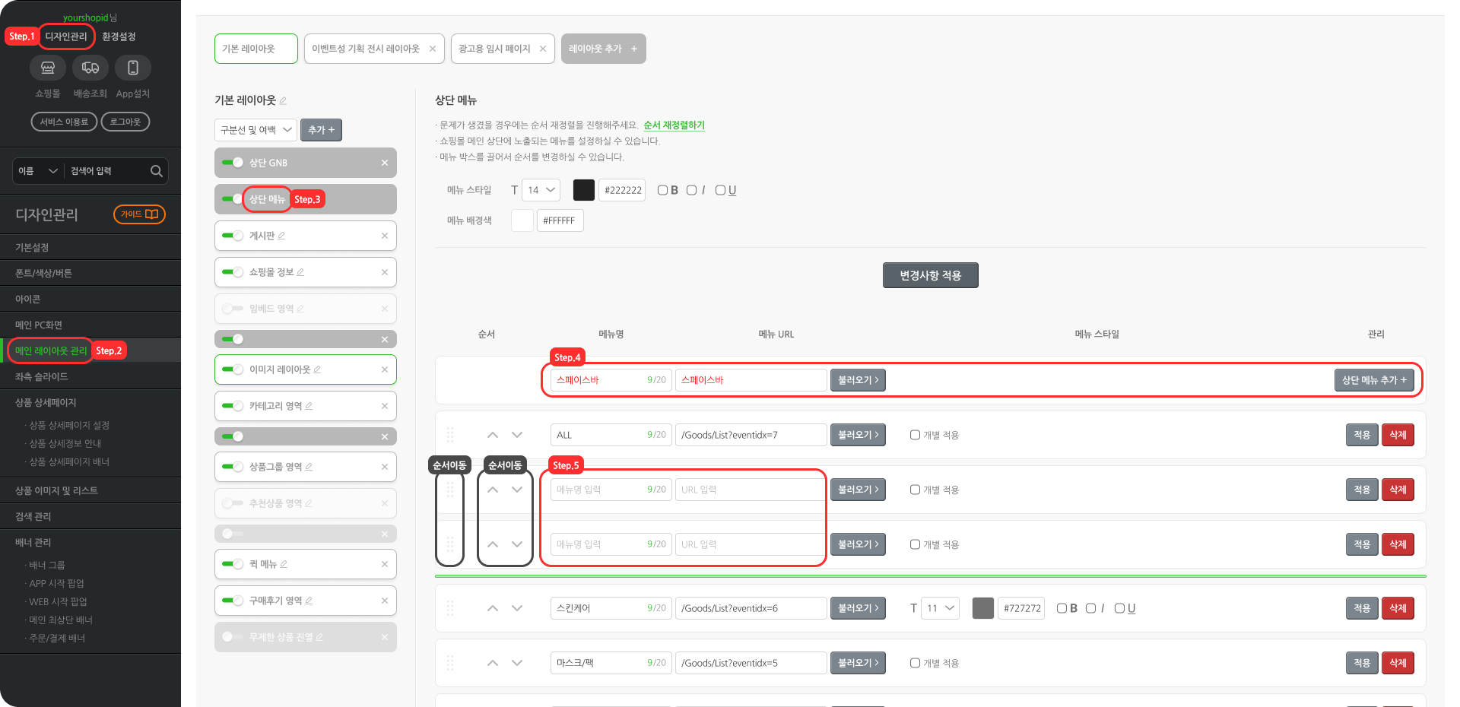Rename 카테고리 영역 via pencil icon
Image resolution: width=1460 pixels, height=707 pixels.
[309, 406]
